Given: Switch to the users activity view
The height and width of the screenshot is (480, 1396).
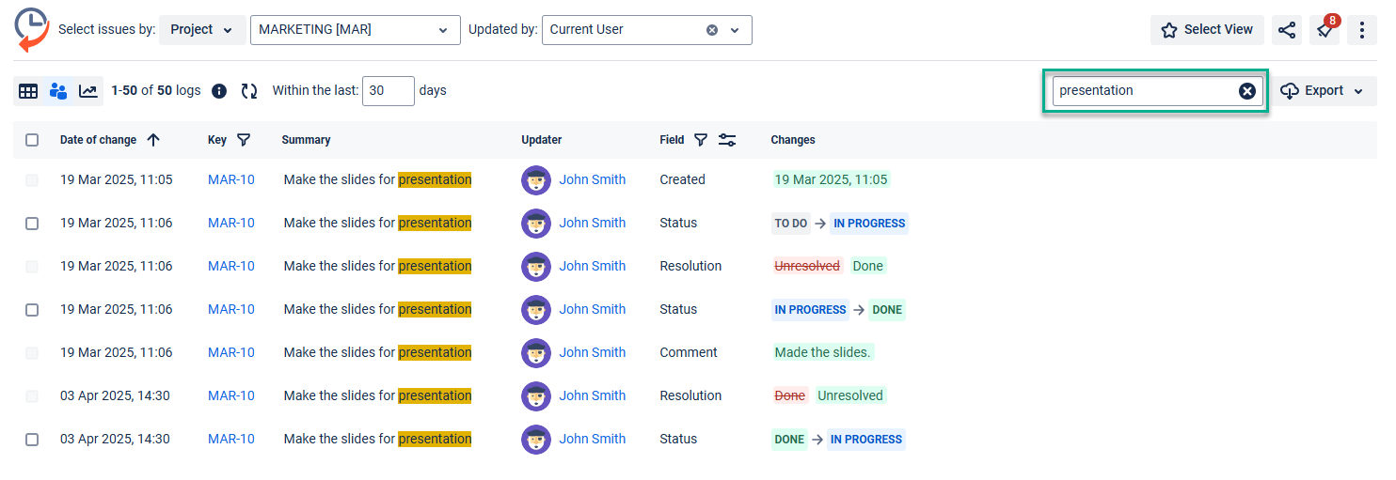Looking at the screenshot, I should tap(58, 91).
